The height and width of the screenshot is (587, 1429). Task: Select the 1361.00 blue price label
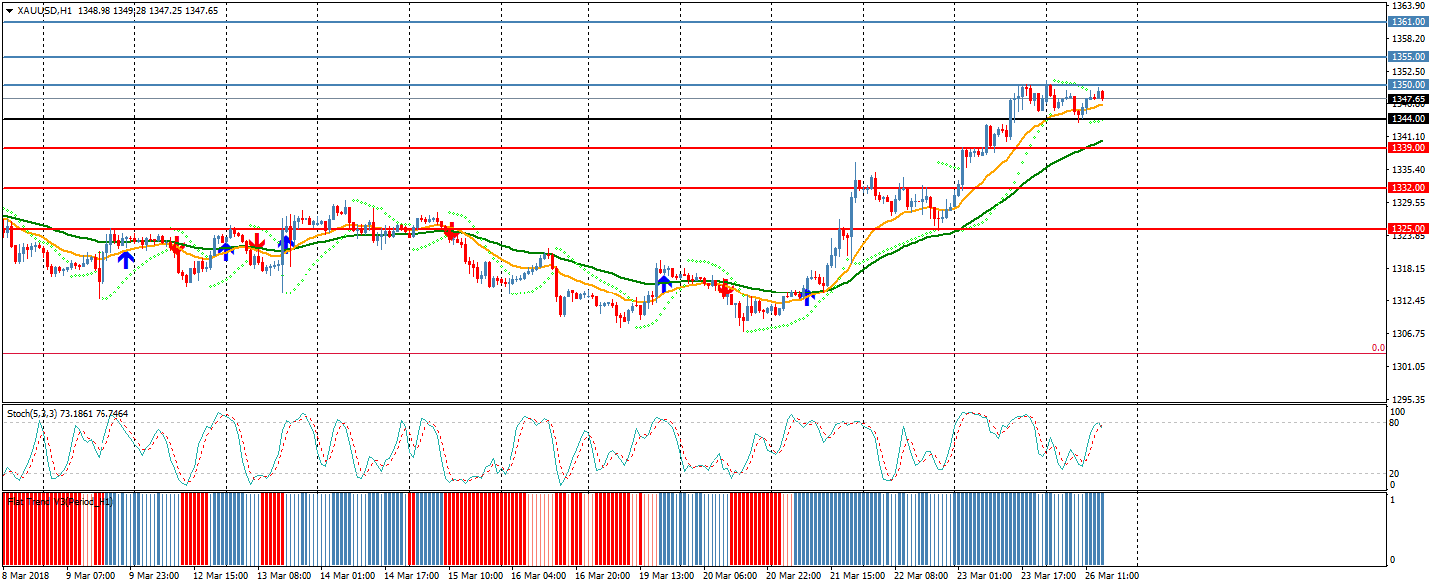(x=1408, y=22)
